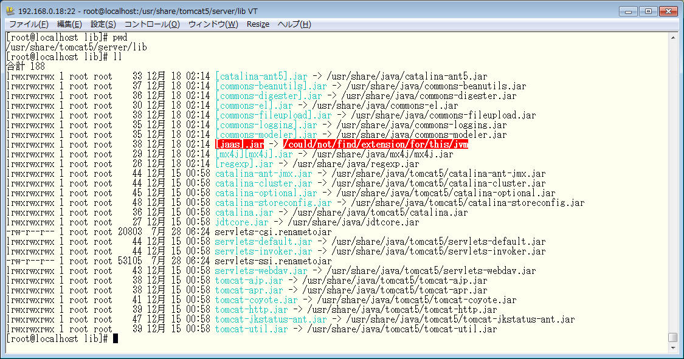Viewport: 684px width, 359px height.
Task: Click the tomcat-util.jar link name
Action: point(251,329)
